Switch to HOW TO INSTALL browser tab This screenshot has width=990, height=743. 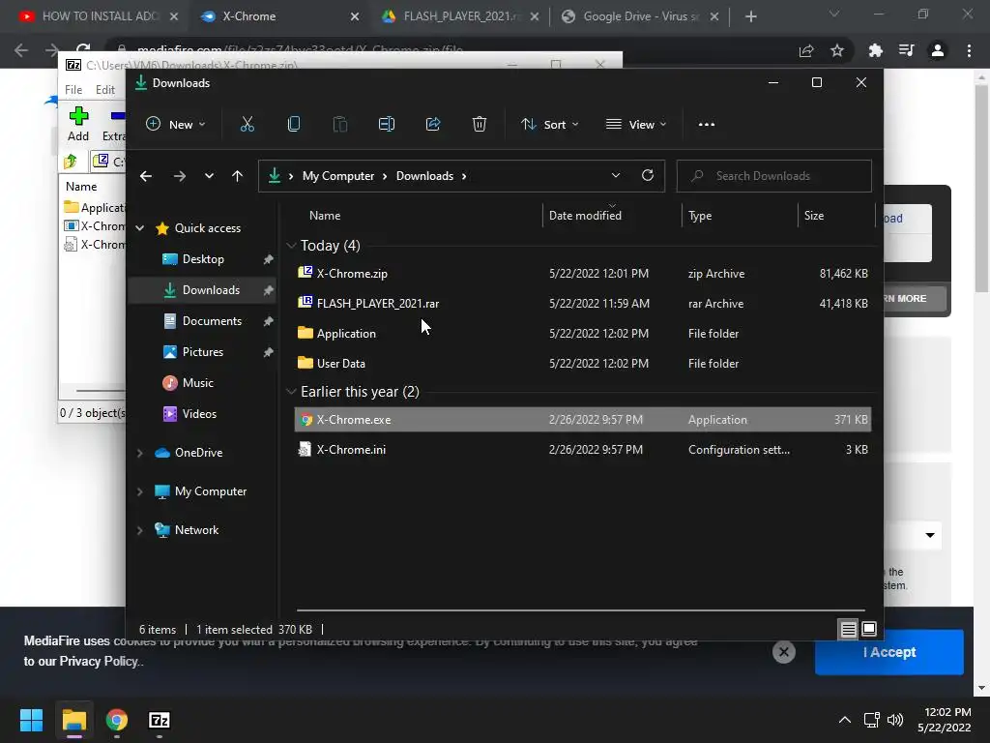98,16
